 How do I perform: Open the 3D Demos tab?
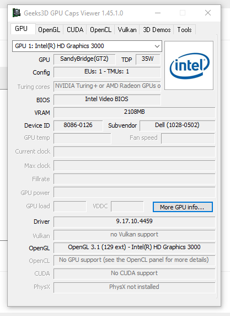coord(157,30)
